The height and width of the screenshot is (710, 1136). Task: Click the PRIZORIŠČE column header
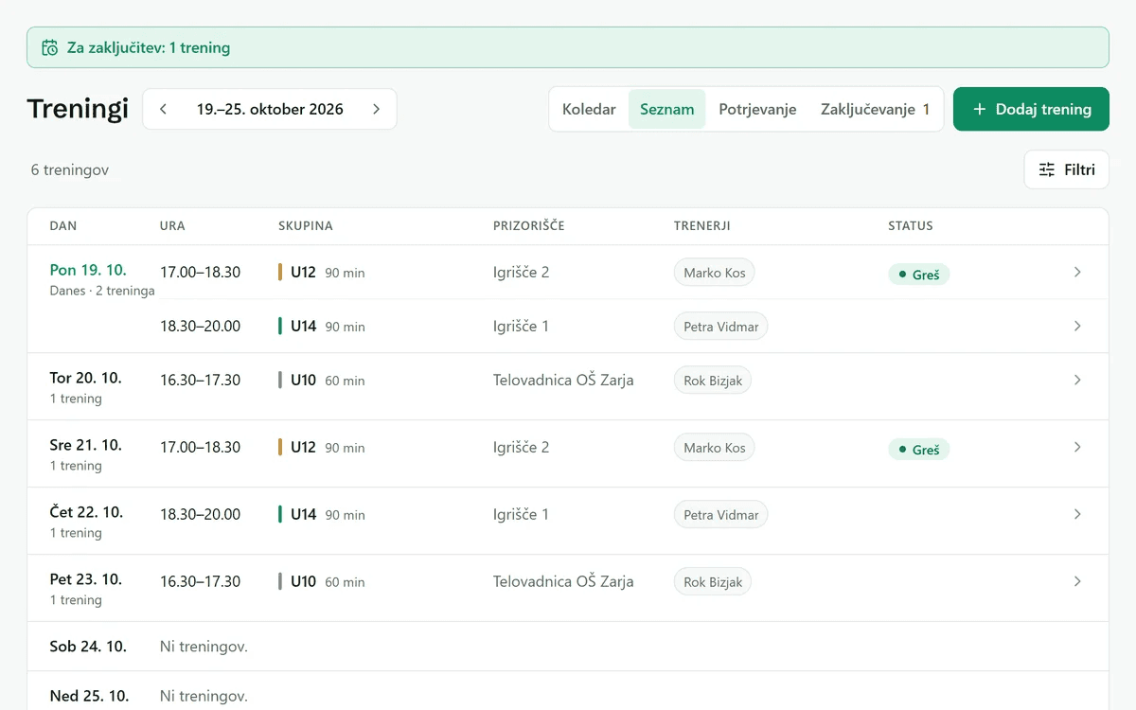pos(529,226)
